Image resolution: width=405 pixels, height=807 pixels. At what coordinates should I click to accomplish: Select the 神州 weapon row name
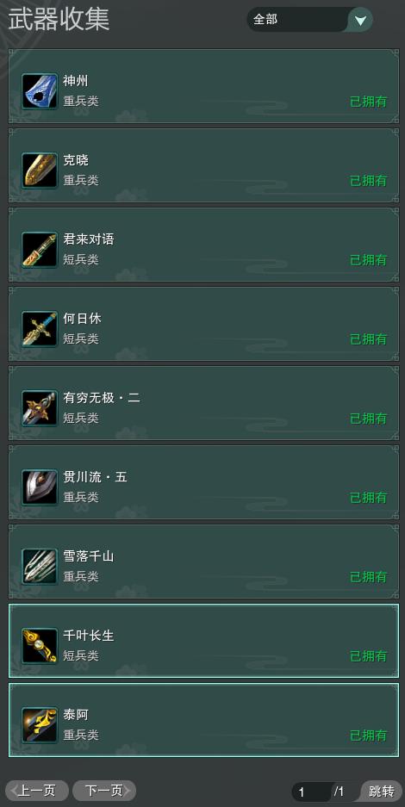click(x=76, y=81)
